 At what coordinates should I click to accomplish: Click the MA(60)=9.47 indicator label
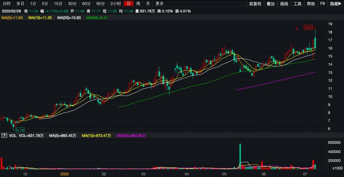97,18
